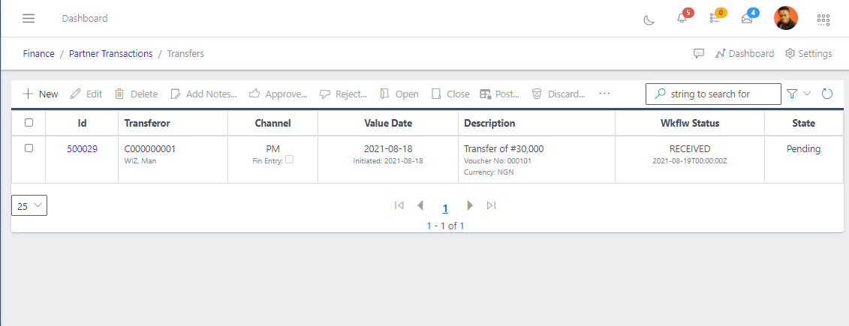This screenshot has width=849, height=326.
Task: Click value date 2021-08-18
Action: [388, 148]
